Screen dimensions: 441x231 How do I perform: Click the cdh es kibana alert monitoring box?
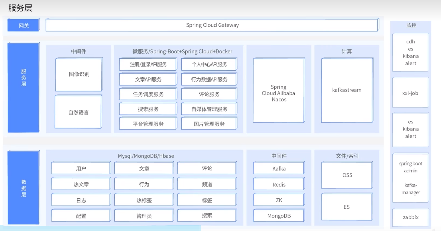410,52
